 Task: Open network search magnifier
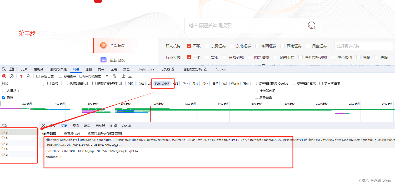[29, 76]
